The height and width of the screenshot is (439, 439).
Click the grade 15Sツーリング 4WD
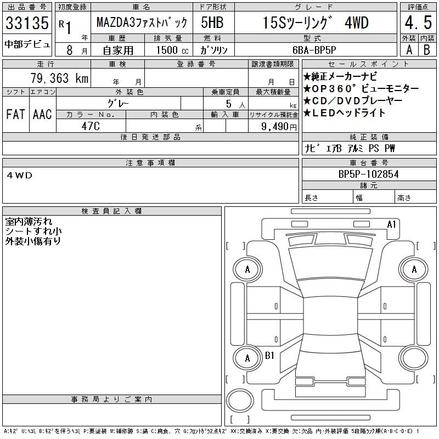coord(315,22)
